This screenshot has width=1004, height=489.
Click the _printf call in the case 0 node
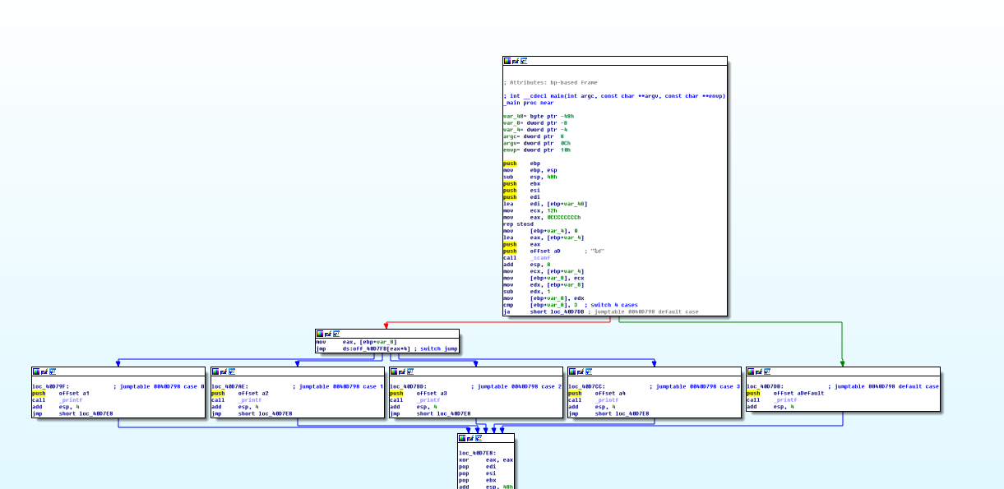pos(72,399)
